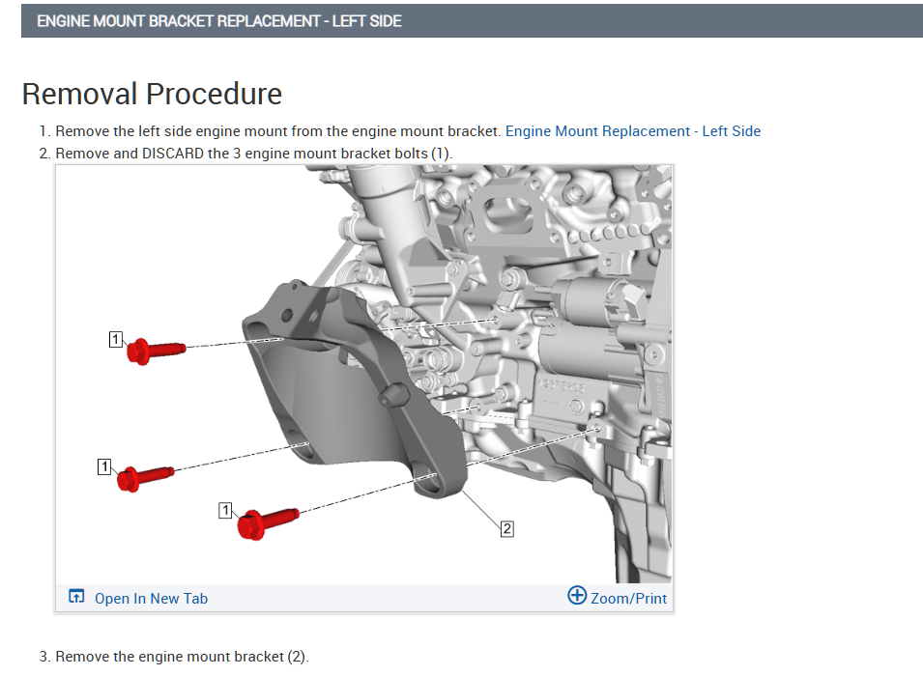This screenshot has height=676, width=923.
Task: Click the Open In New Tab link
Action: click(x=152, y=599)
